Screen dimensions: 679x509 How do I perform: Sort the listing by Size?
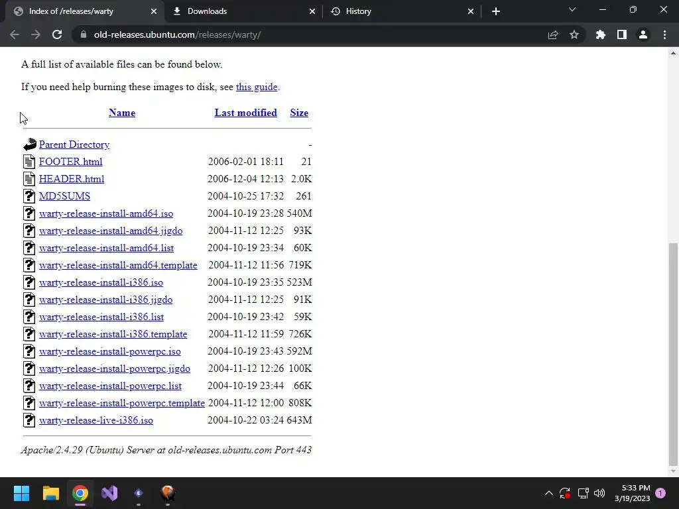299,113
